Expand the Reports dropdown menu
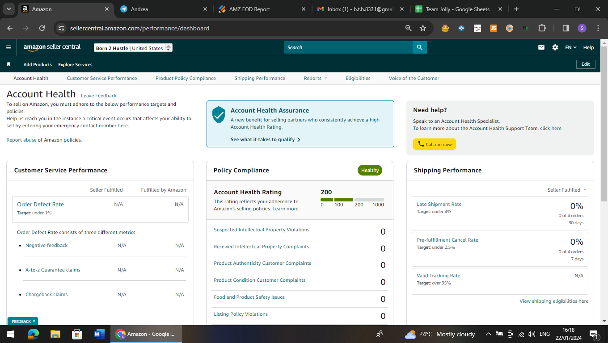The image size is (608, 343). (x=316, y=78)
